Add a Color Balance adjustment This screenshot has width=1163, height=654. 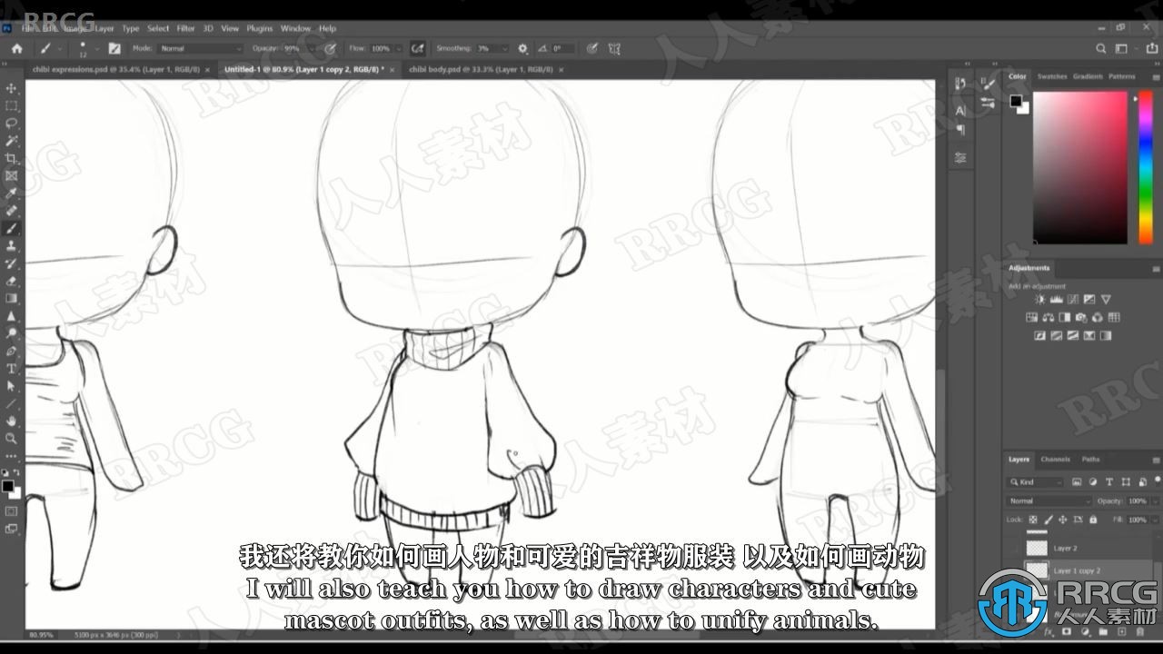tap(1048, 318)
